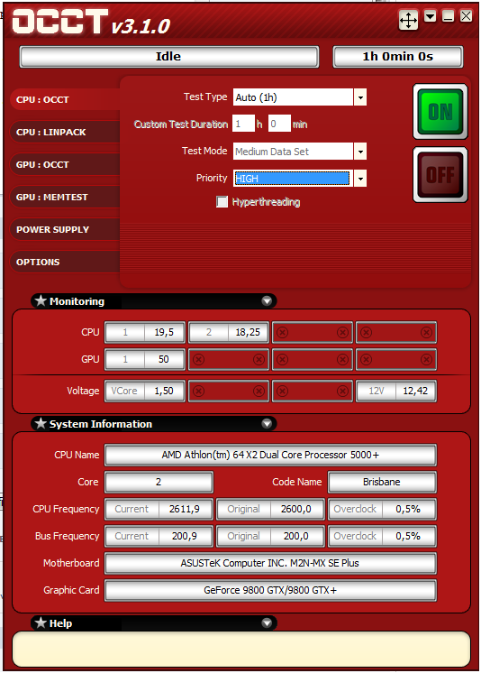Collapse the Monitoring section arrow
481x673 pixels.
(x=267, y=301)
